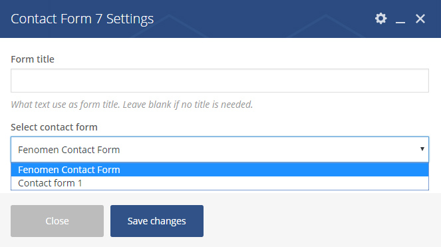Click the italic hint about blank title

pyautogui.click(x=132, y=105)
